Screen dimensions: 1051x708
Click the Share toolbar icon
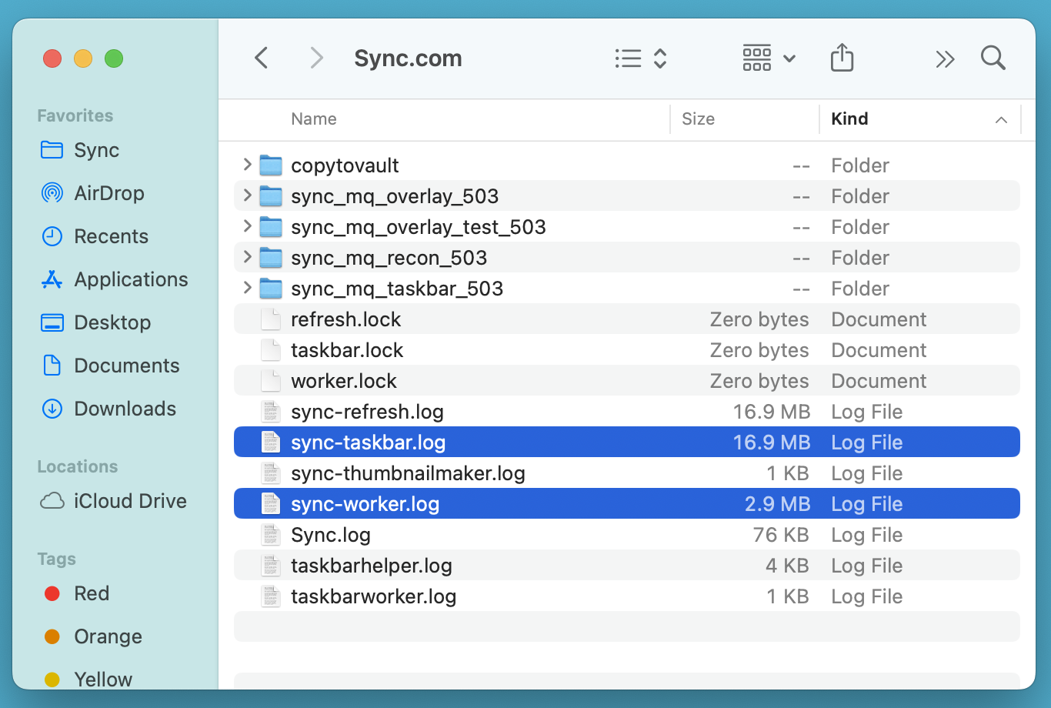pos(842,58)
